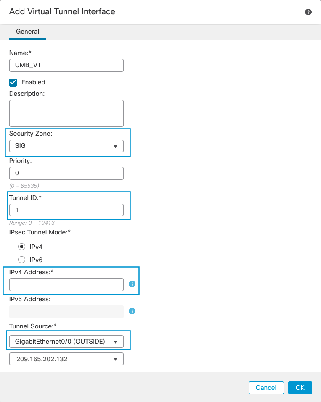The width and height of the screenshot is (321, 402).
Task: Focus the Priority input field
Action: 66,173
